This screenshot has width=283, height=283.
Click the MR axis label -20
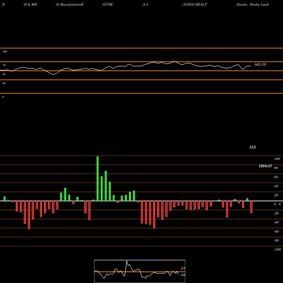point(276,213)
